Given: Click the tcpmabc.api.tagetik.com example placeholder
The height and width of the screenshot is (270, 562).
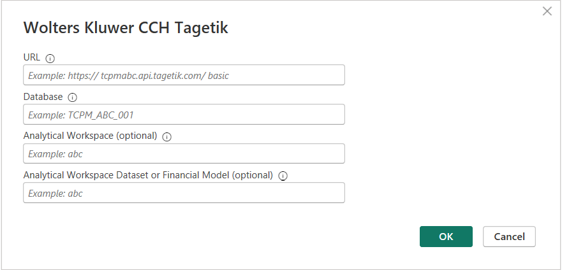Looking at the screenshot, I should (128, 75).
